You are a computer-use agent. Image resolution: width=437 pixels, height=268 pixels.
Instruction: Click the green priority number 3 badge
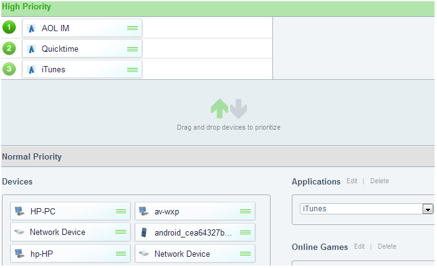point(9,69)
